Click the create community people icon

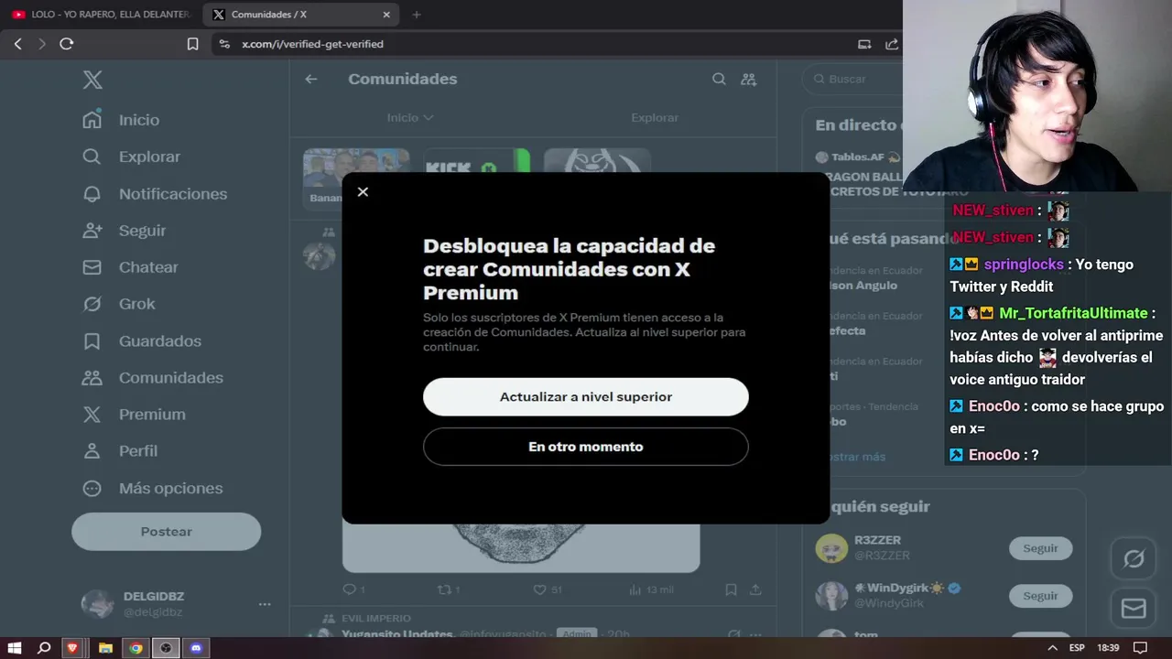[748, 80]
